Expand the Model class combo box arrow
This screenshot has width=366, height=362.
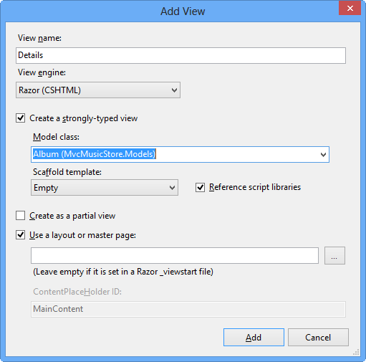323,155
